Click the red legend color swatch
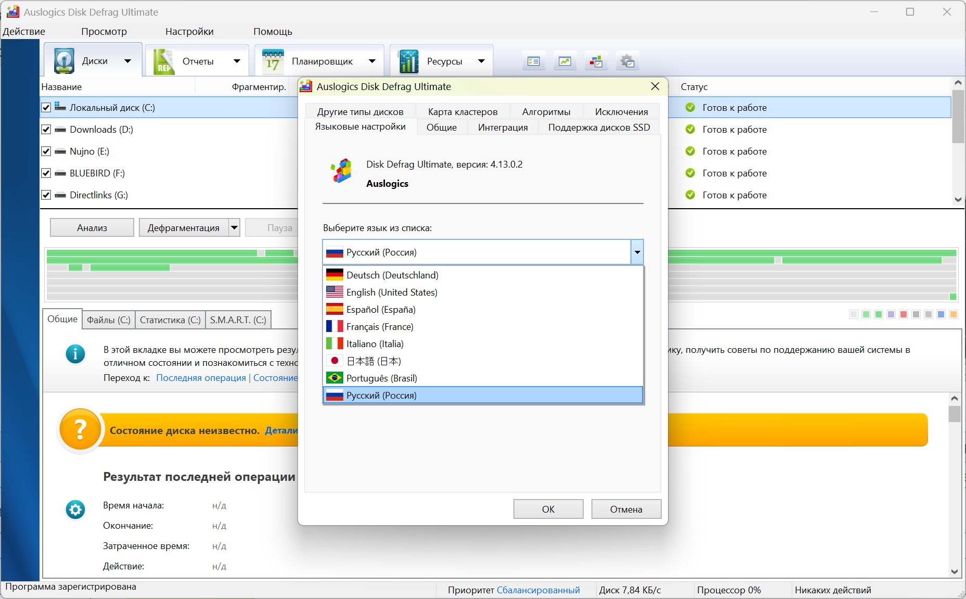 click(x=904, y=314)
